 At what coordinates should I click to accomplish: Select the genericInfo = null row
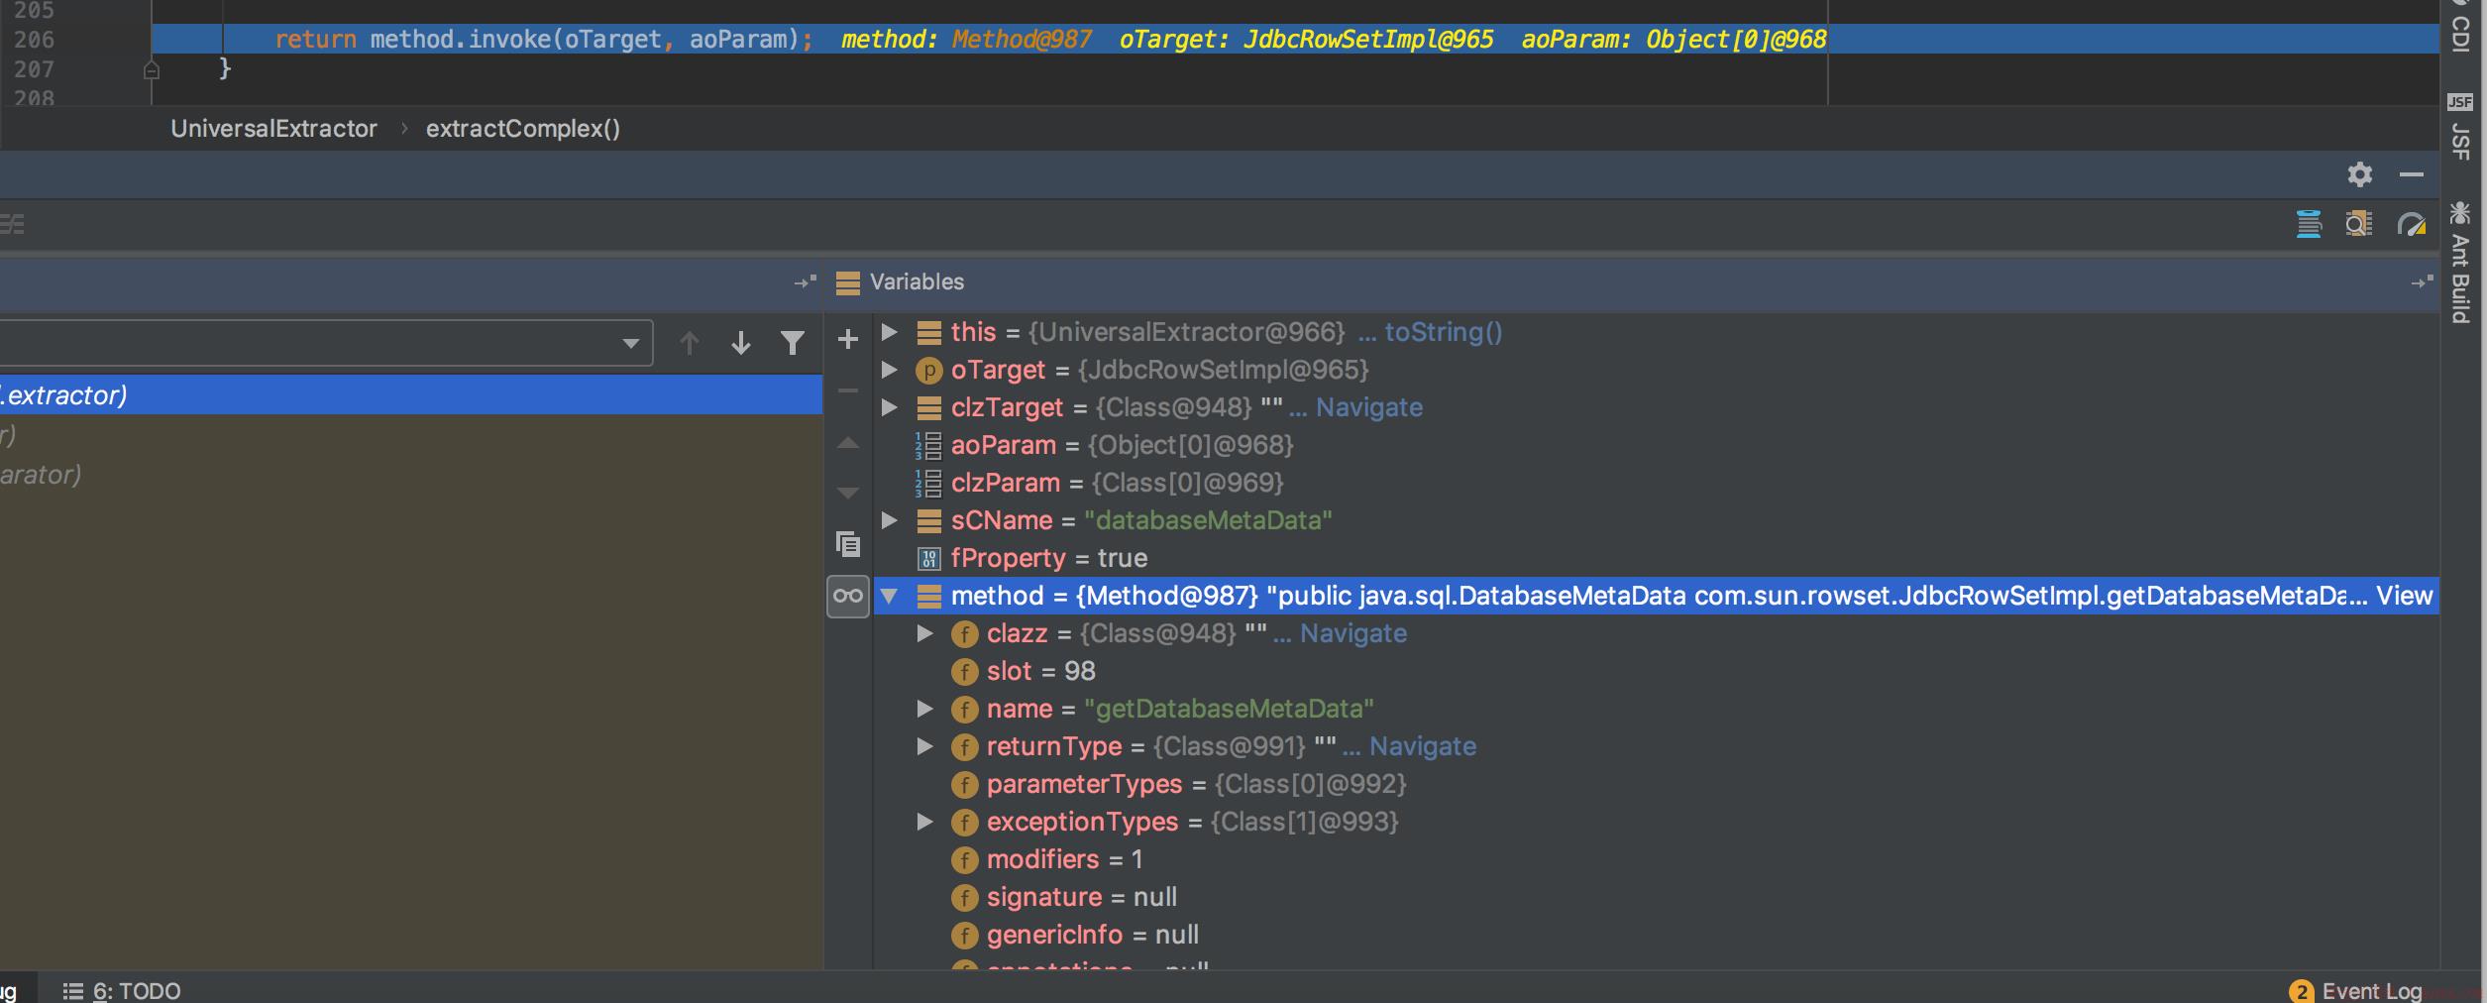(x=1655, y=935)
